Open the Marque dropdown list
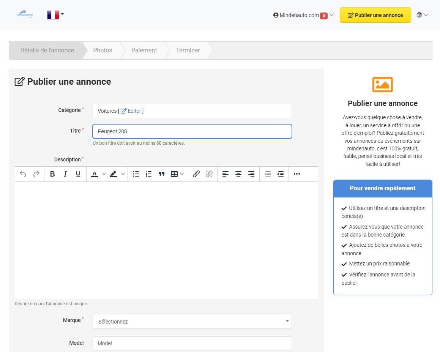Screen dimensions: 440x352 192,321
